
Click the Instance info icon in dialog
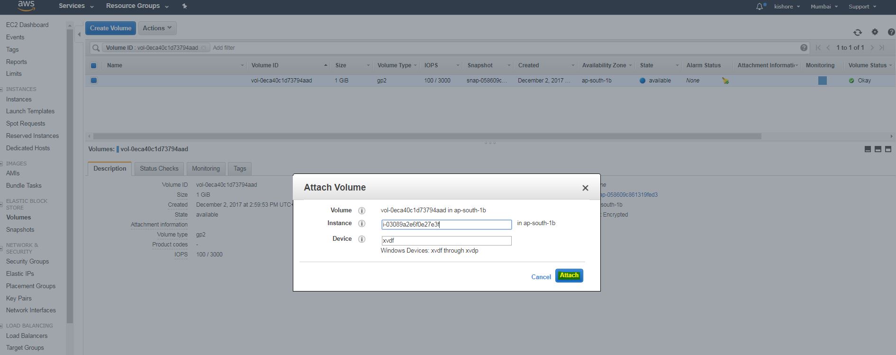coord(362,223)
